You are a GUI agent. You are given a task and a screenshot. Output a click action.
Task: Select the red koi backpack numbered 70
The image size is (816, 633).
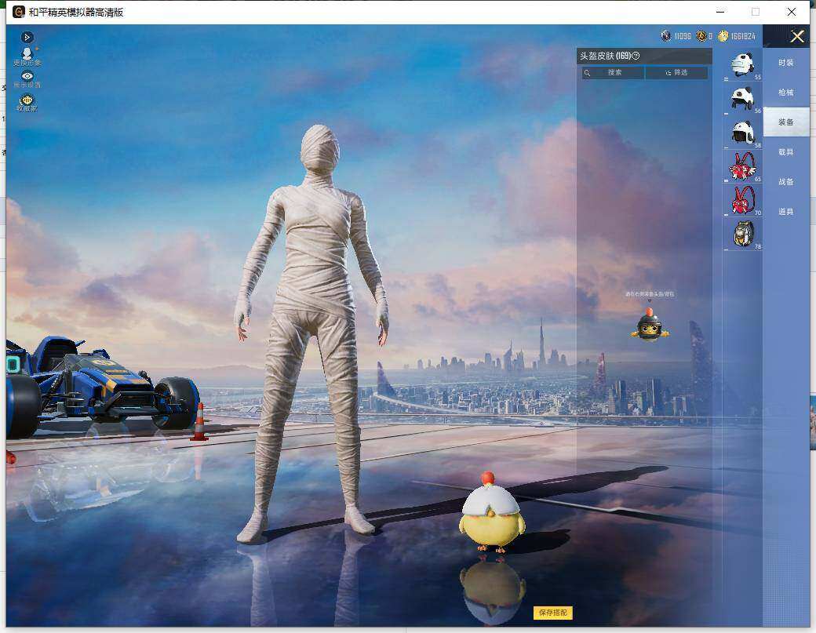point(742,200)
